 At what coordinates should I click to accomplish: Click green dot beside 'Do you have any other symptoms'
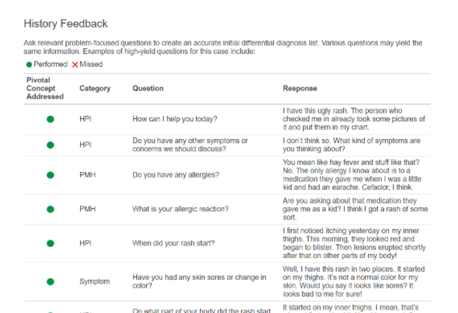click(x=50, y=145)
